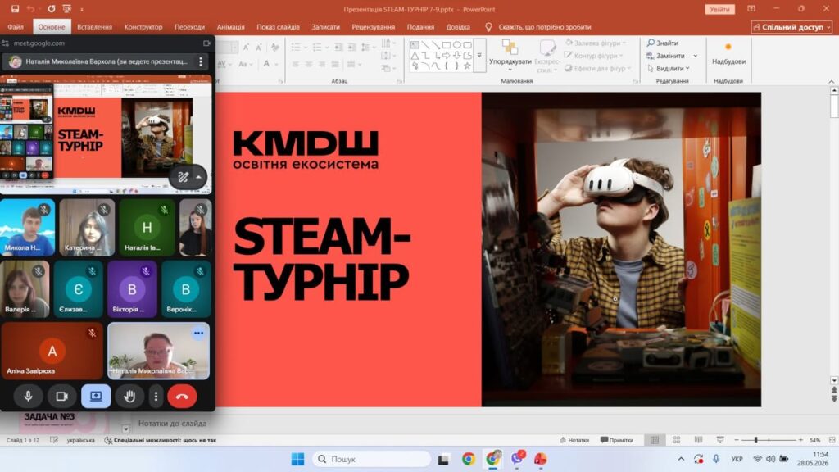Start slideshow from Quick Access Toolbar icon

tap(67, 9)
